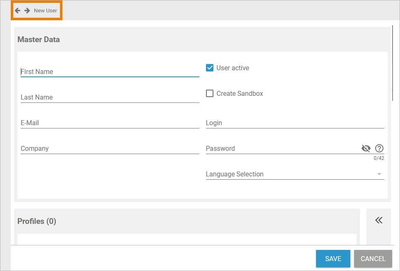The width and height of the screenshot is (400, 271).
Task: Open the password help question icon
Action: click(x=379, y=148)
